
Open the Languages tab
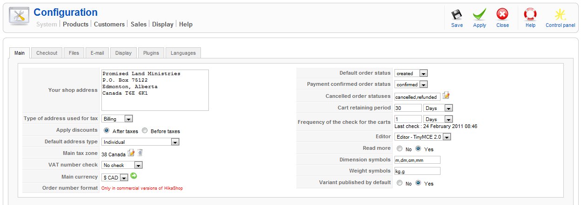[183, 53]
